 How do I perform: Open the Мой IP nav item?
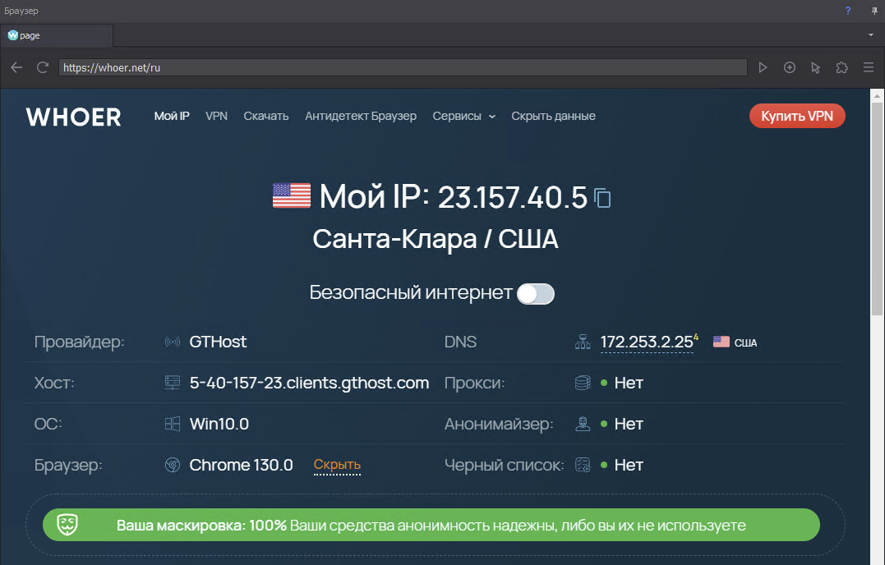(x=172, y=116)
